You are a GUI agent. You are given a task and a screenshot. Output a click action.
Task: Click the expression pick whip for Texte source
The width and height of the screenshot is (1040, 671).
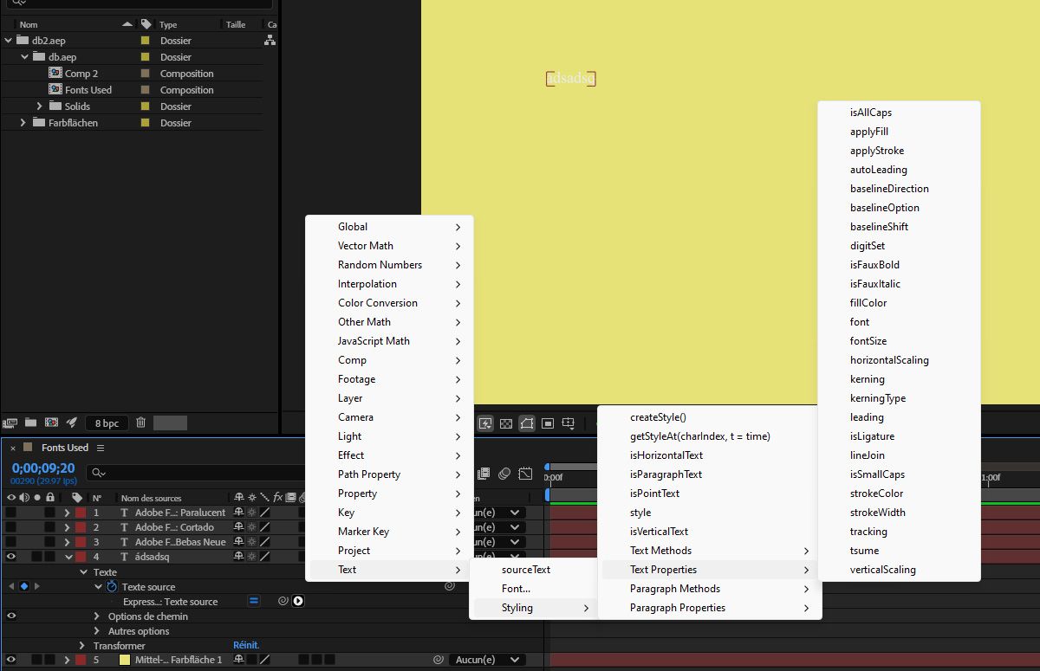pos(283,601)
